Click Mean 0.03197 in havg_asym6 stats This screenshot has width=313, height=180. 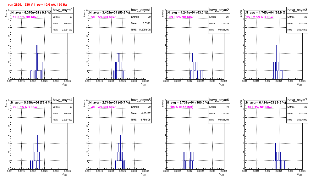(219, 113)
